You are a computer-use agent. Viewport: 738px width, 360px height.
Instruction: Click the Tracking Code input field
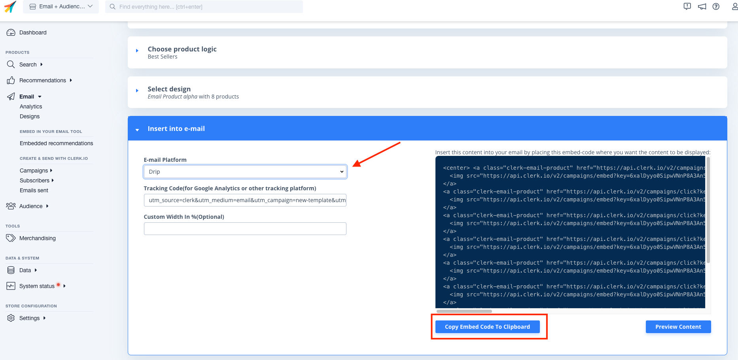coord(245,200)
